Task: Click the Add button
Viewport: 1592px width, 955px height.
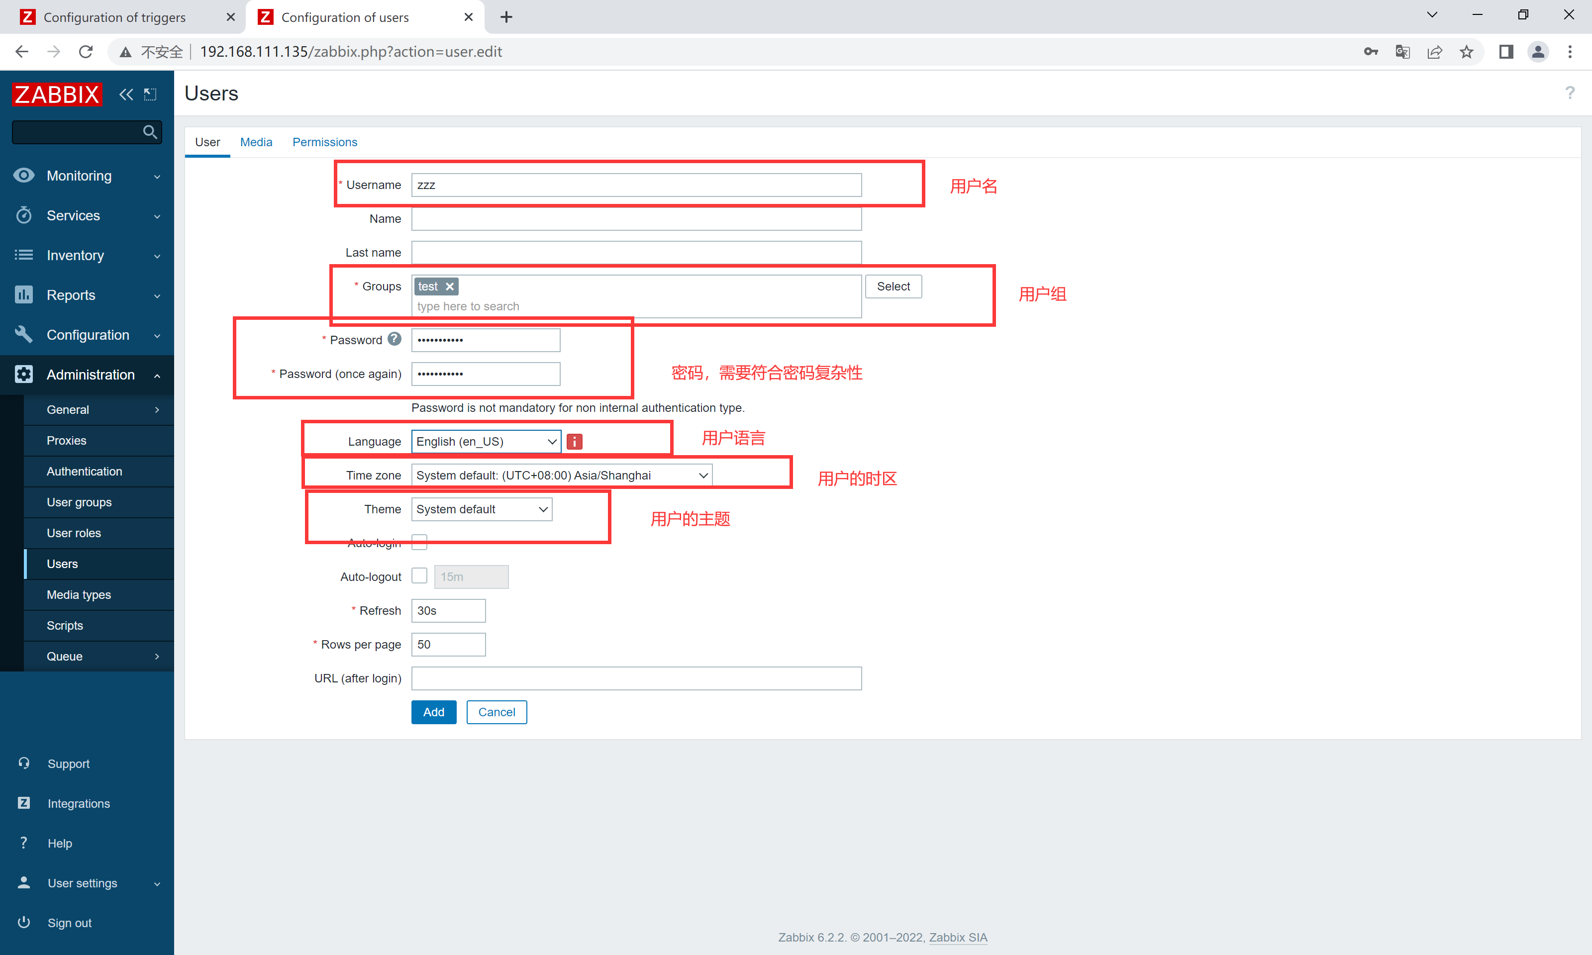Action: pos(434,712)
